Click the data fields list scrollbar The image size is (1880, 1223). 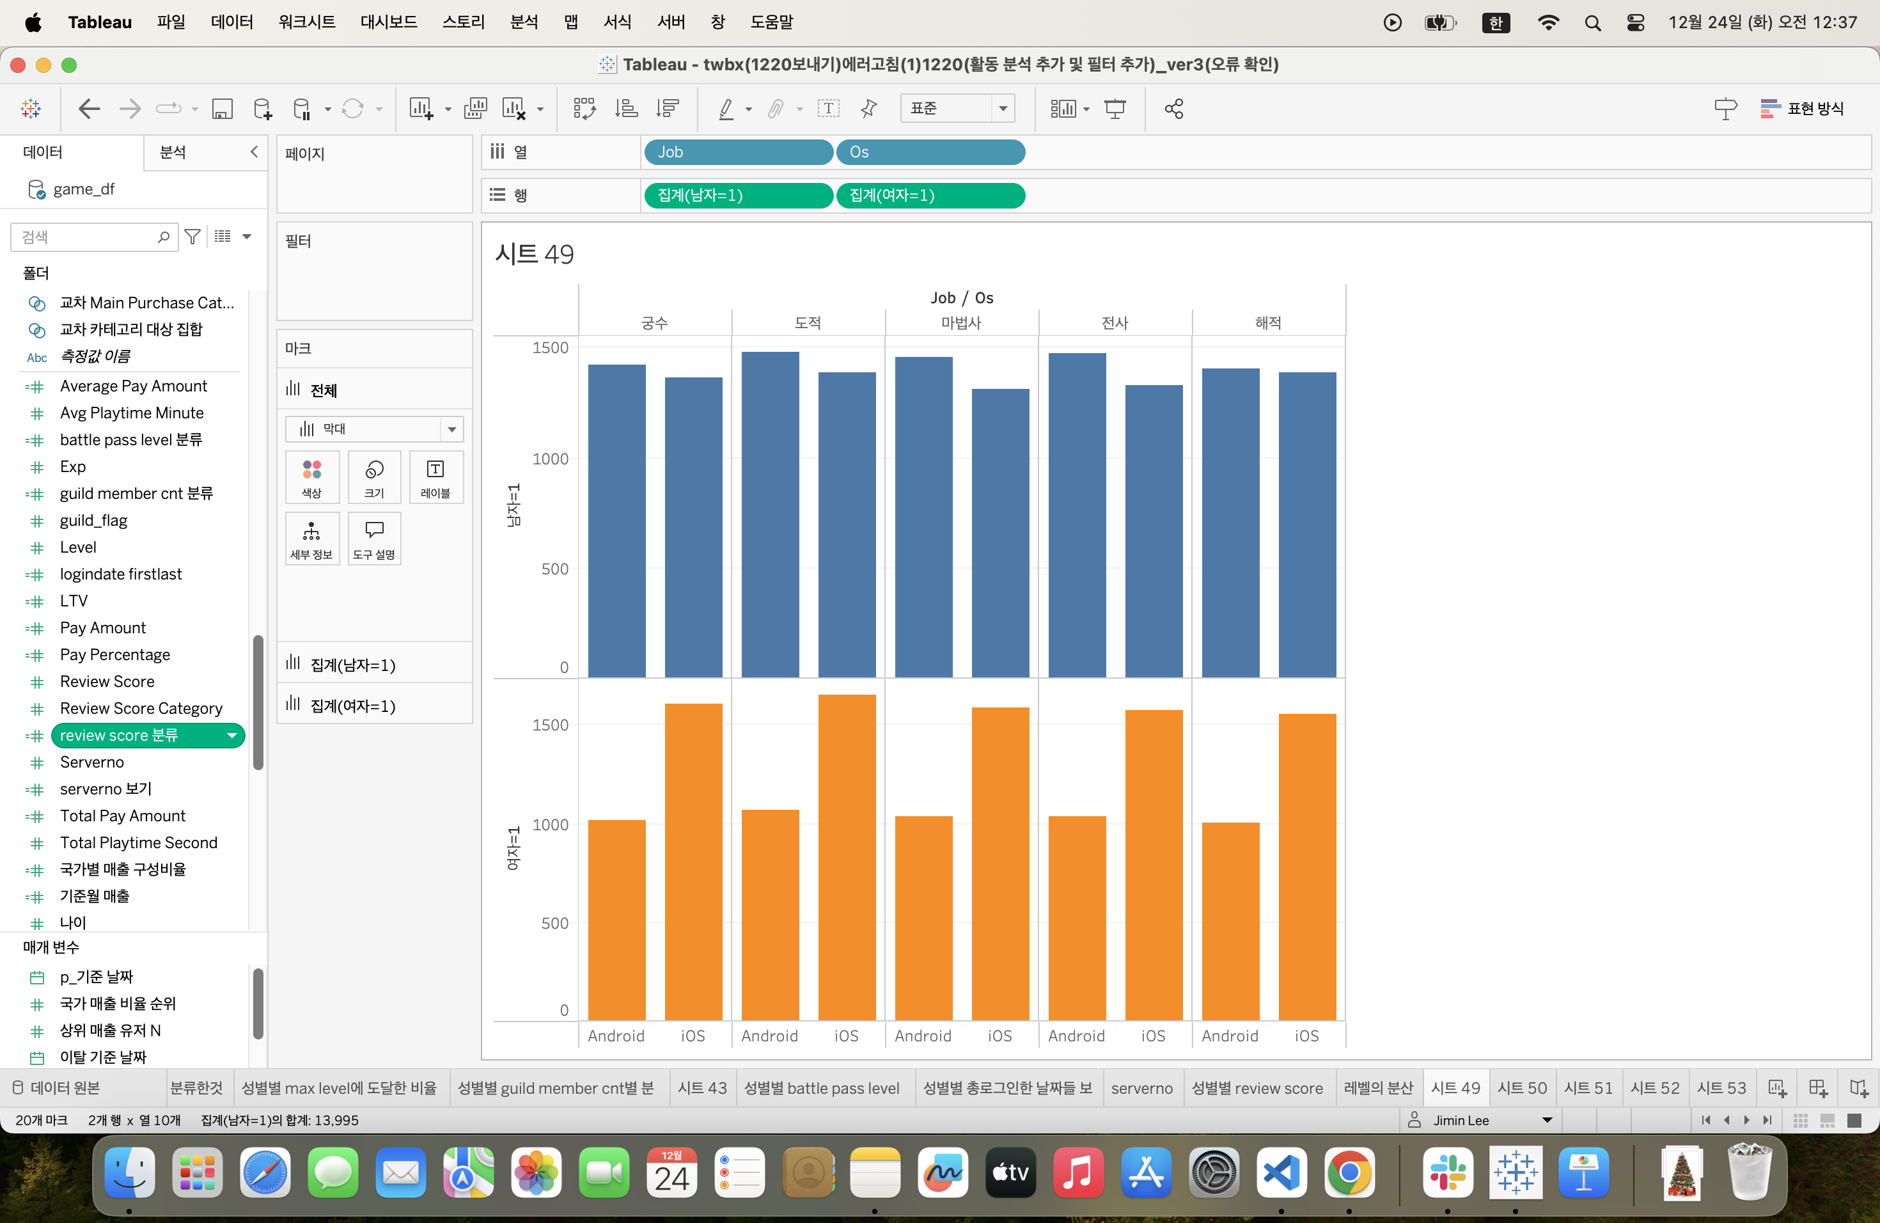click(x=258, y=702)
